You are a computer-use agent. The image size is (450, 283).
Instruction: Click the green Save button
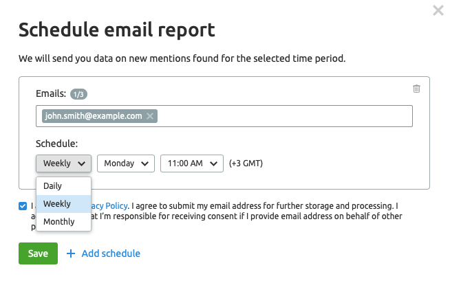[x=38, y=253]
